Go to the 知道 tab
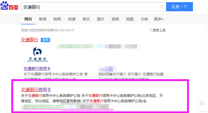 (x=72, y=19)
